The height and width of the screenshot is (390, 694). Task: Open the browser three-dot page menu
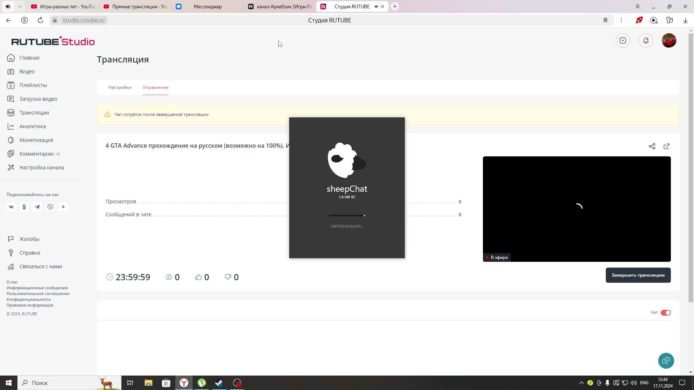click(621, 20)
